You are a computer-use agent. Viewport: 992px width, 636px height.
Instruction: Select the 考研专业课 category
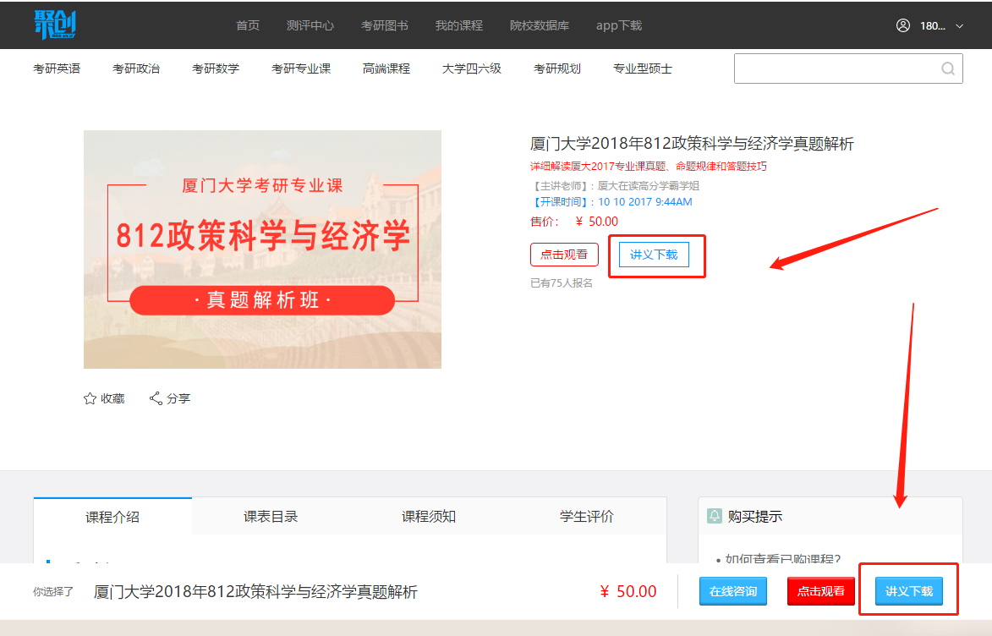(301, 69)
